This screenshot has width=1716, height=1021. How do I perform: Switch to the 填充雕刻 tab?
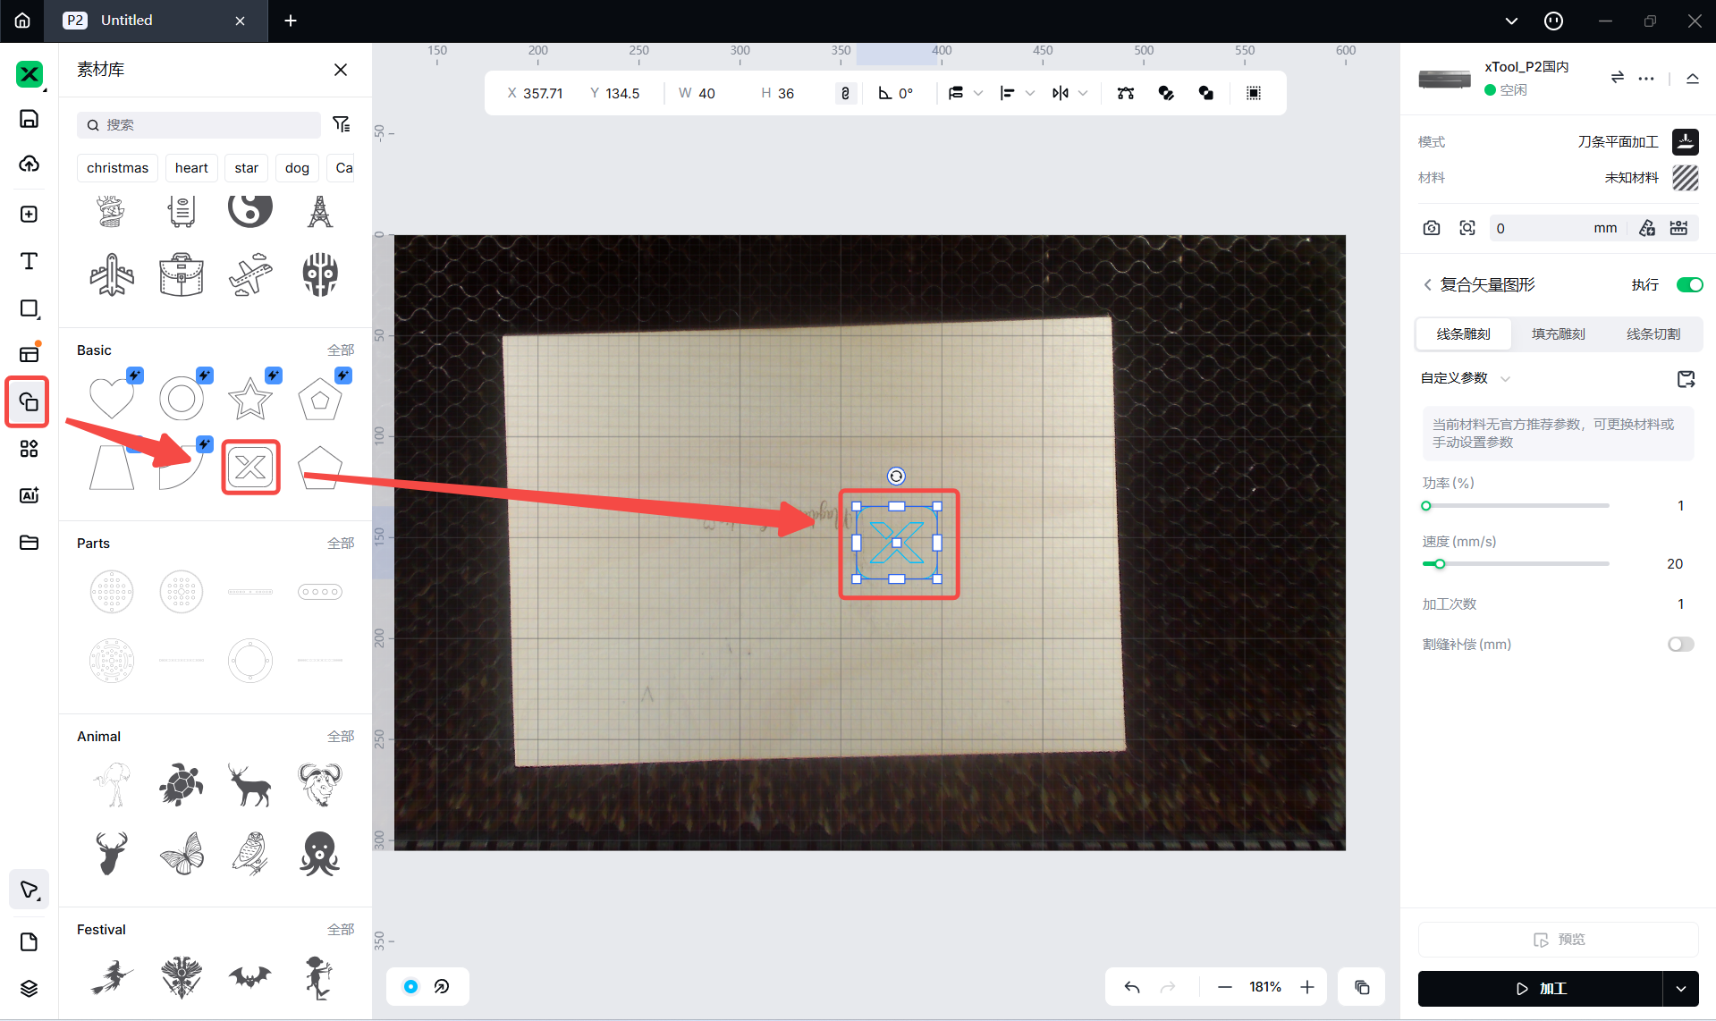[1558, 334]
